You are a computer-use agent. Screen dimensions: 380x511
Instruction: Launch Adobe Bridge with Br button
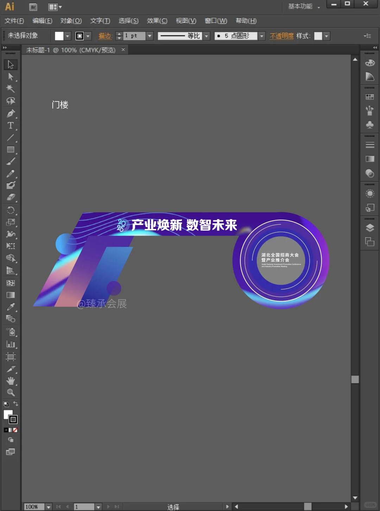tap(33, 7)
